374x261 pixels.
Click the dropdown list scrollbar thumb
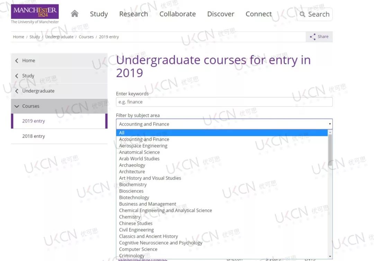pyautogui.click(x=330, y=150)
